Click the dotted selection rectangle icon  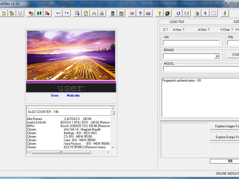coord(214,13)
